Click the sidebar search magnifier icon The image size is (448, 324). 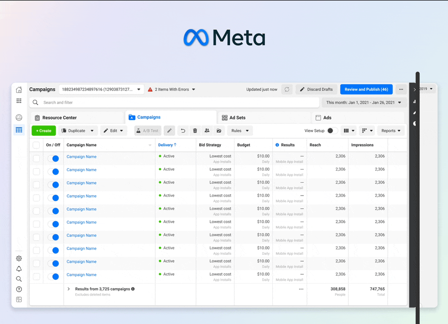(x=19, y=279)
